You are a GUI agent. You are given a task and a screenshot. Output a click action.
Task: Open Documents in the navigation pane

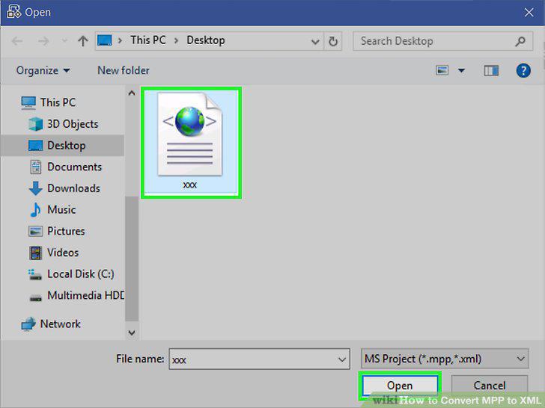[66, 167]
